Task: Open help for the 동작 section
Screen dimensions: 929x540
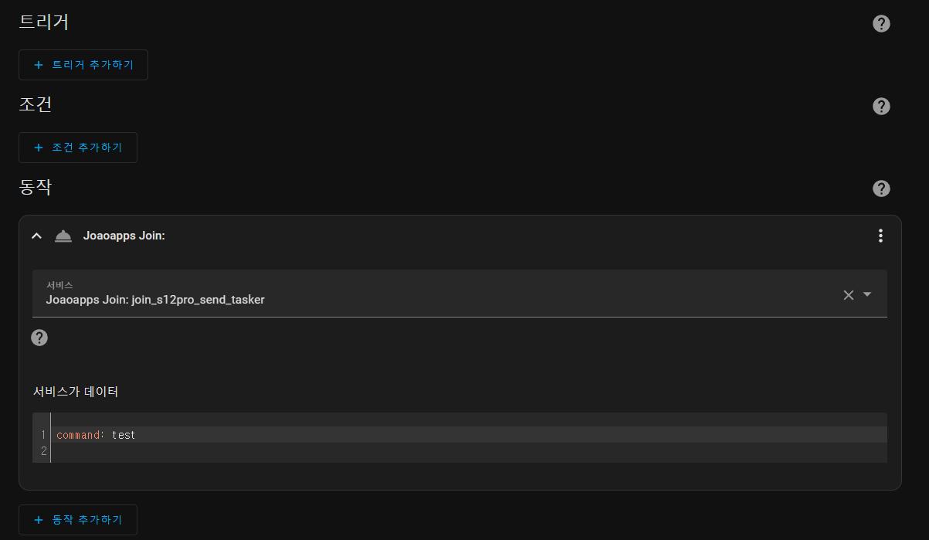Action: point(881,188)
